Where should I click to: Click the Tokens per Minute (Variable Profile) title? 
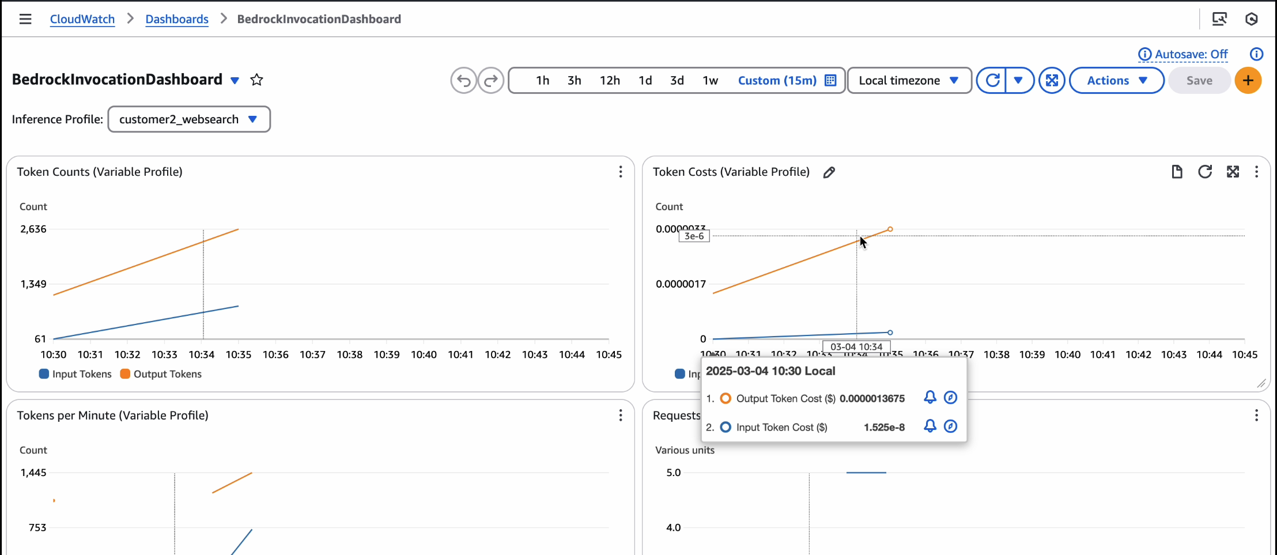point(113,416)
